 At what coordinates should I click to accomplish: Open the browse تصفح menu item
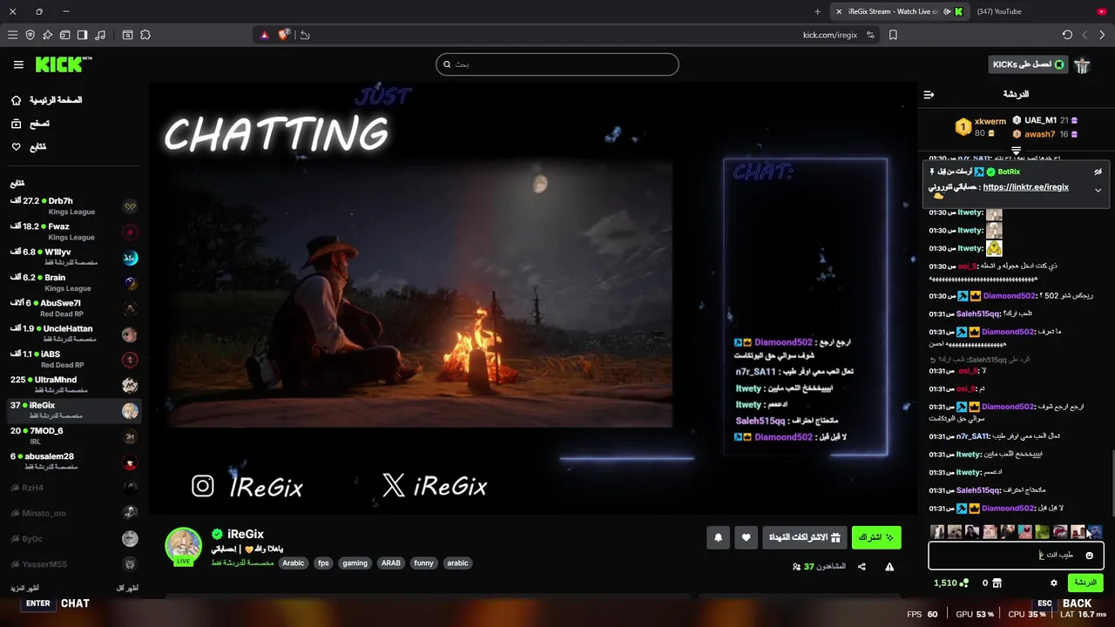30,124
